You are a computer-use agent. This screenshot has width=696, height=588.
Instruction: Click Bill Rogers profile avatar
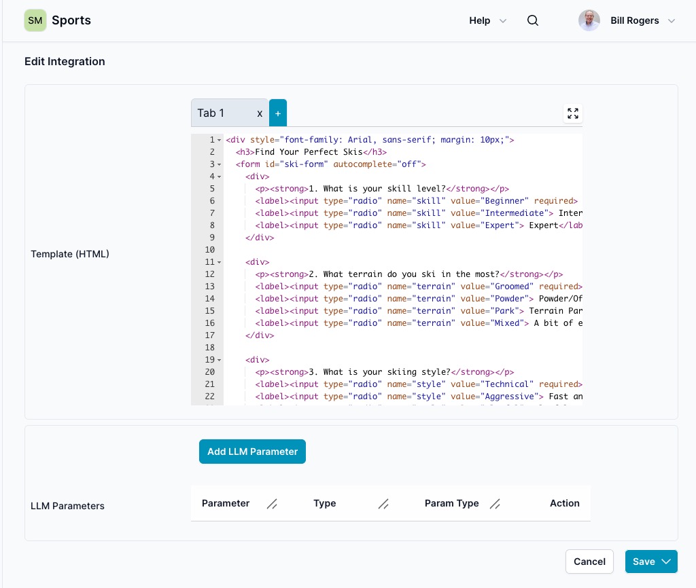pos(589,20)
